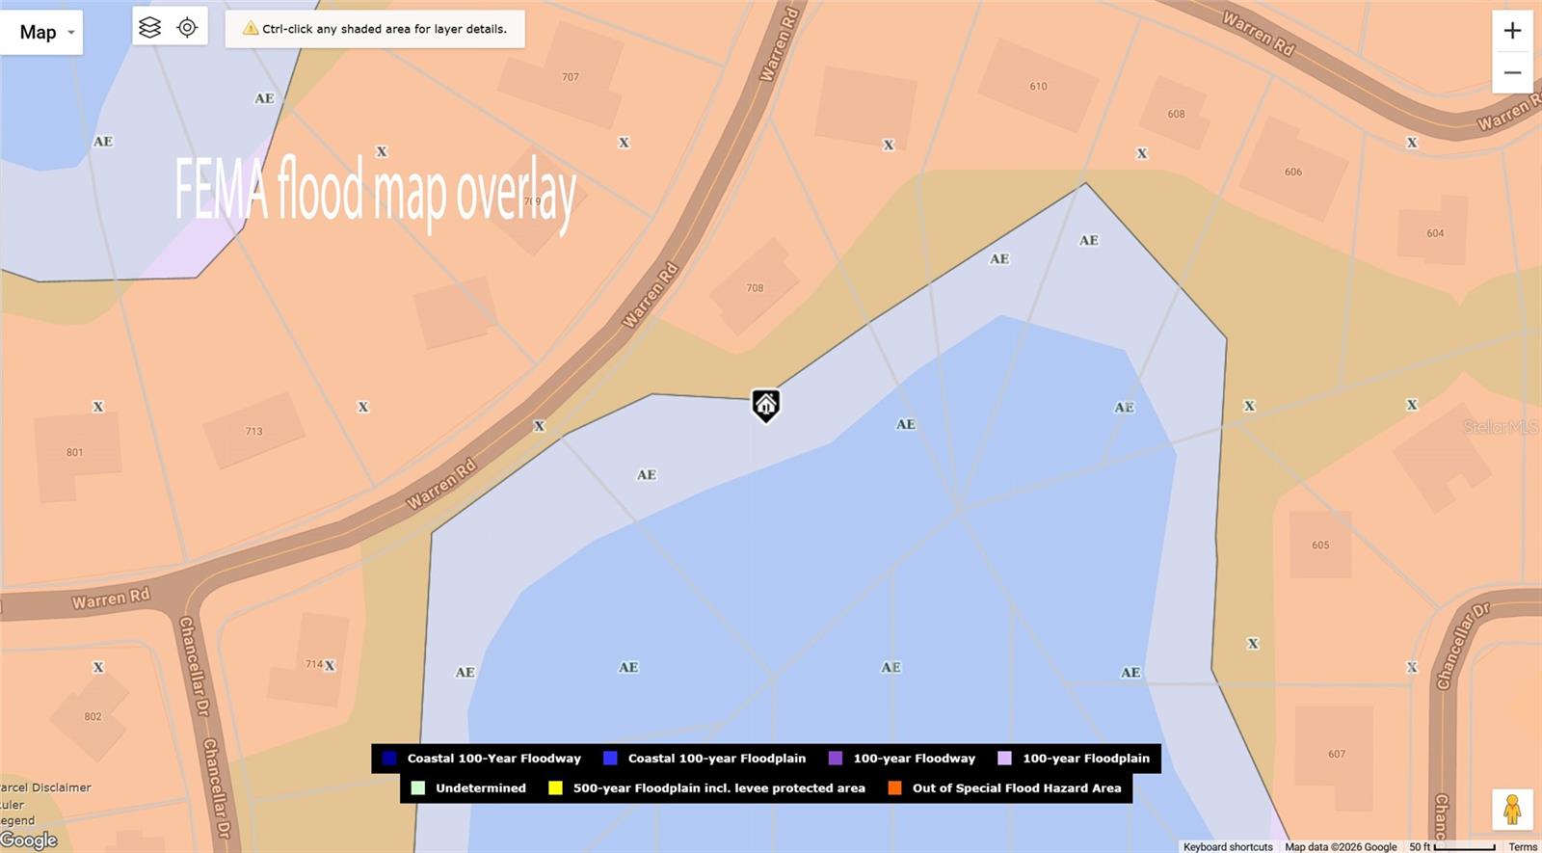
Task: Open the Google logo link
Action: click(29, 840)
